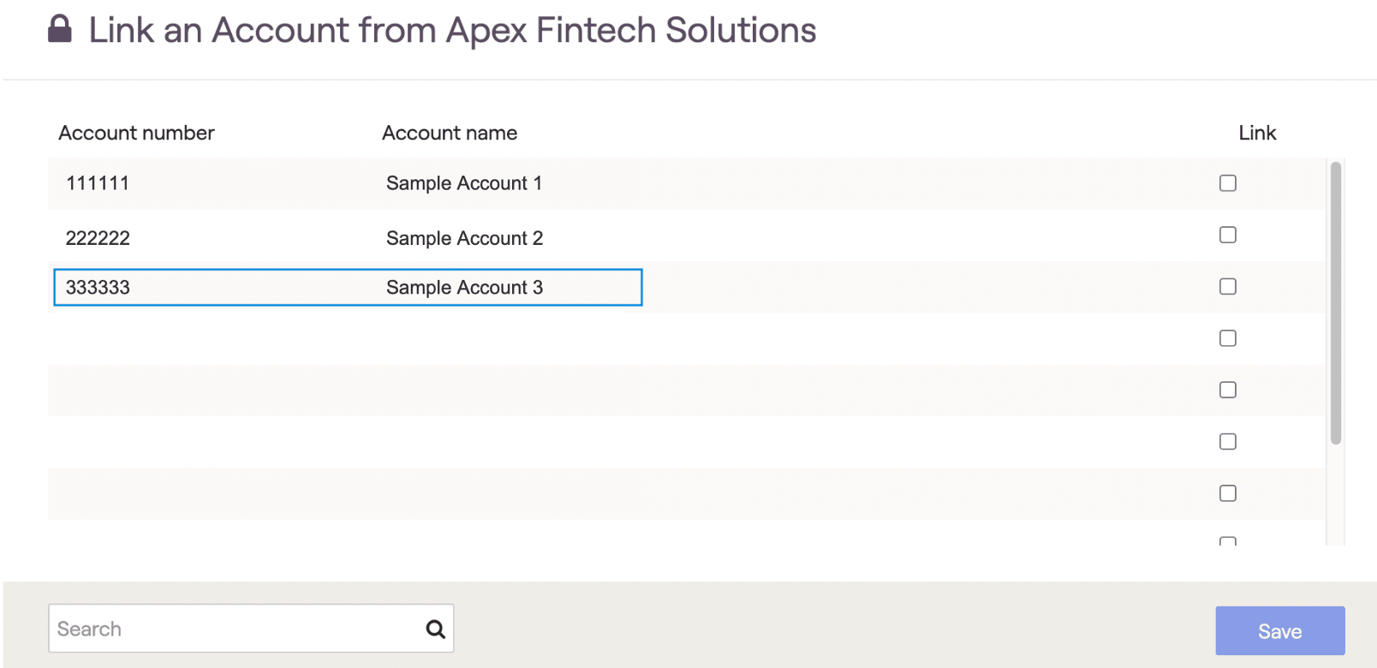The height and width of the screenshot is (668, 1377).
Task: Select the row with account number 222222
Action: click(687, 236)
